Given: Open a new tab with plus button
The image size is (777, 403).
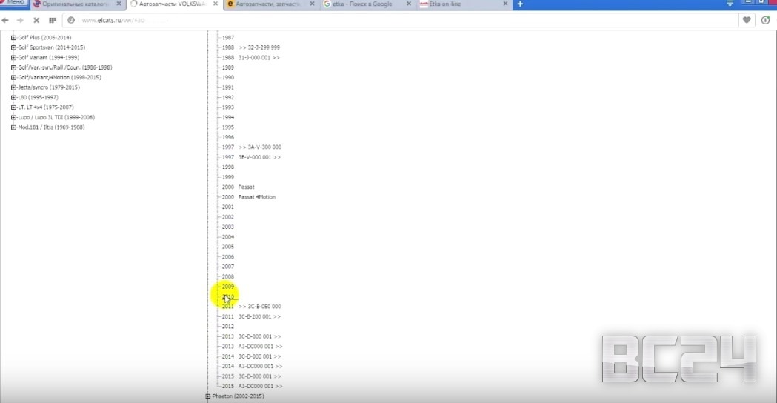Looking at the screenshot, I should (x=520, y=4).
